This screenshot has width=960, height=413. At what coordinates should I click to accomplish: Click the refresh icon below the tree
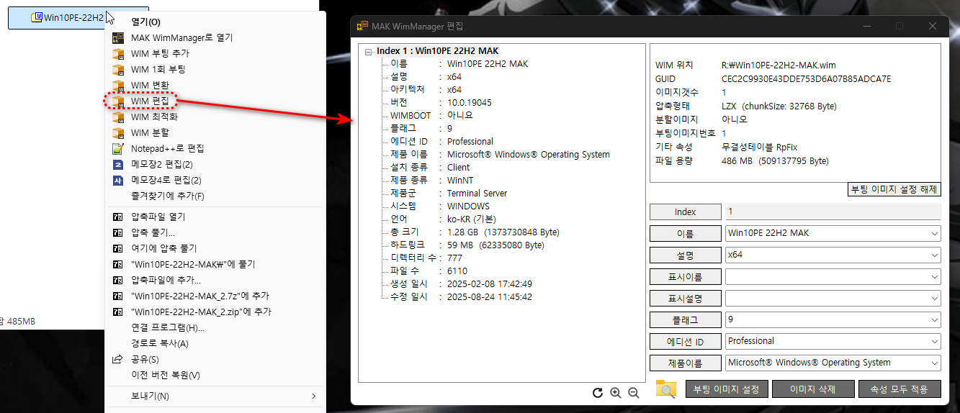tap(597, 392)
